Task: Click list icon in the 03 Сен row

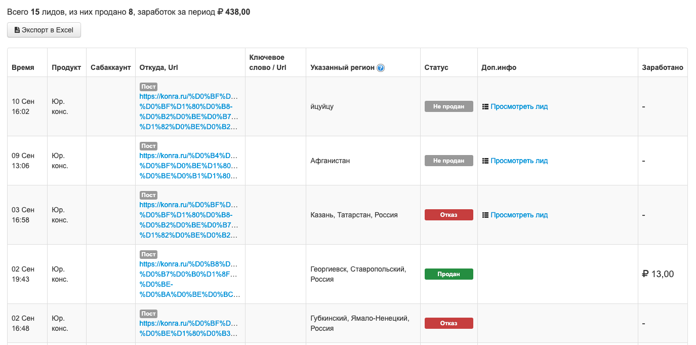Action: 485,215
